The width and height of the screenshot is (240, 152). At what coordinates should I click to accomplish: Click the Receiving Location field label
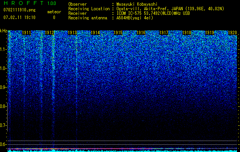click(x=89, y=9)
